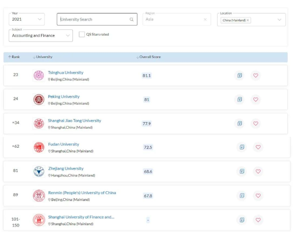Open the Accounting and Finance subject dropdown
The width and height of the screenshot is (299, 236).
coord(41,36)
